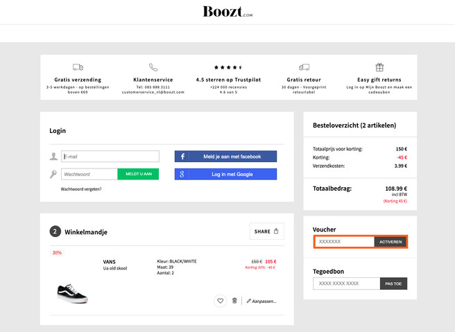Click the Gratis verzending heading
Image resolution: width=455 pixels, height=332 pixels.
coord(78,80)
